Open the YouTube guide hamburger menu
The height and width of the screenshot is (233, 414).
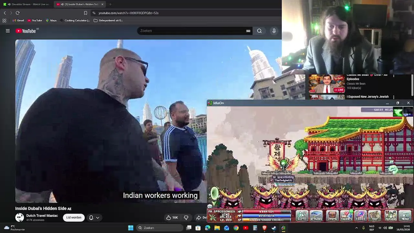[x=8, y=31]
